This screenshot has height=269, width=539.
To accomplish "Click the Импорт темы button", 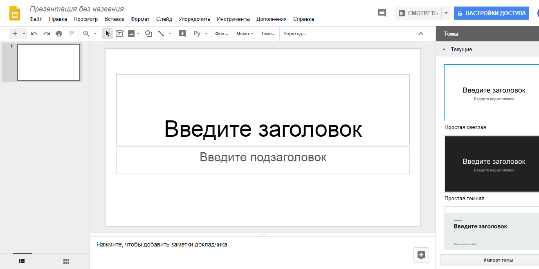I will [499, 260].
